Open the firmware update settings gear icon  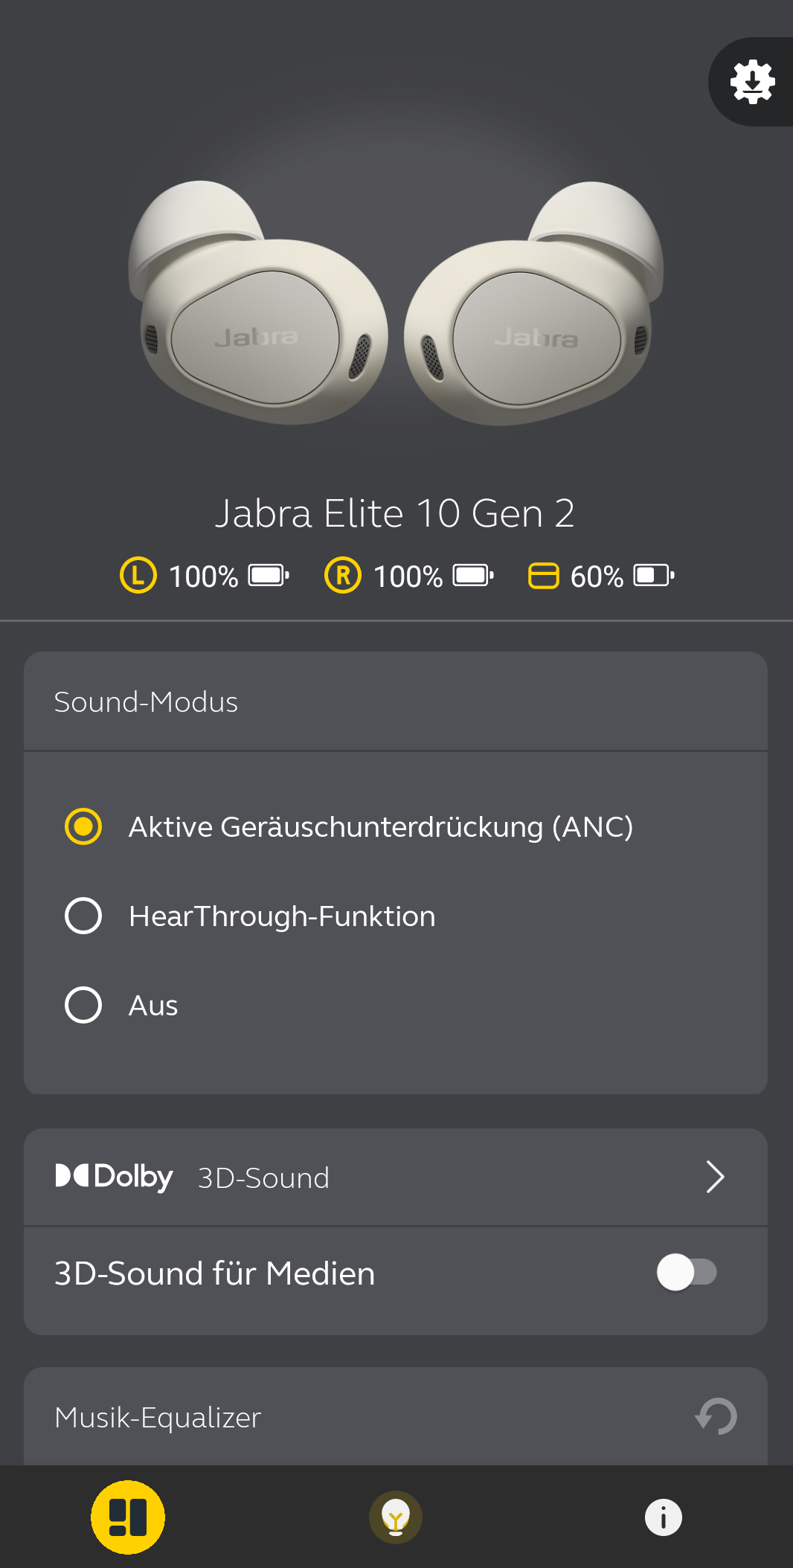pos(752,82)
